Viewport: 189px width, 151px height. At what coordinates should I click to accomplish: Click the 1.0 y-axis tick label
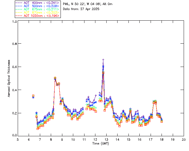point(14,22)
